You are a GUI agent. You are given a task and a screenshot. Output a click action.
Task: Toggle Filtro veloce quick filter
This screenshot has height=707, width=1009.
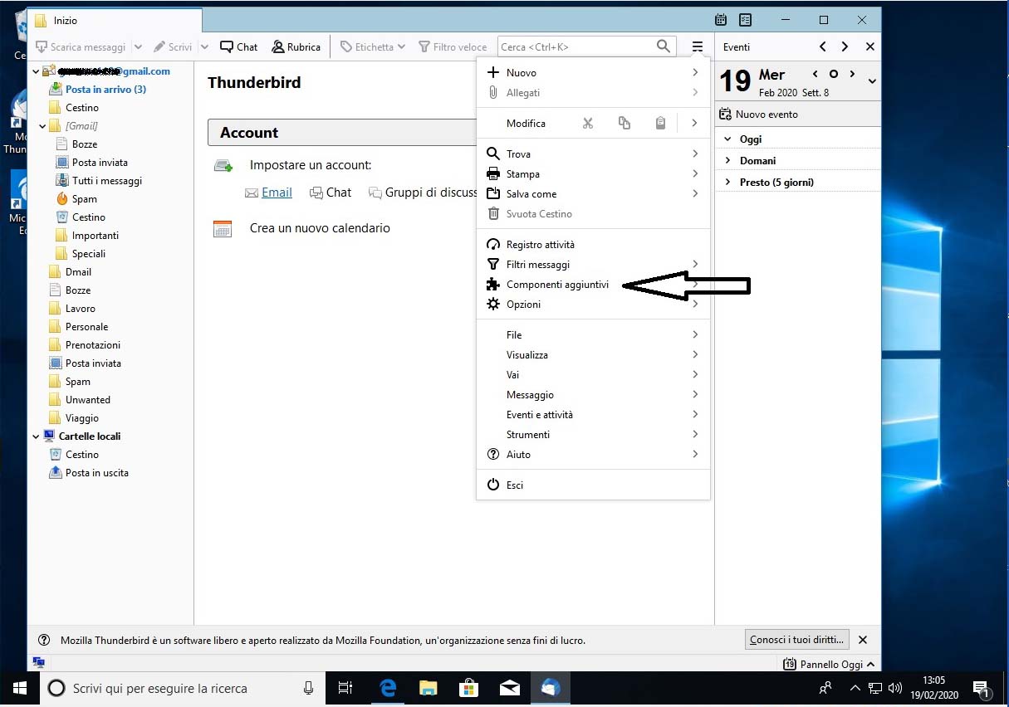point(453,47)
